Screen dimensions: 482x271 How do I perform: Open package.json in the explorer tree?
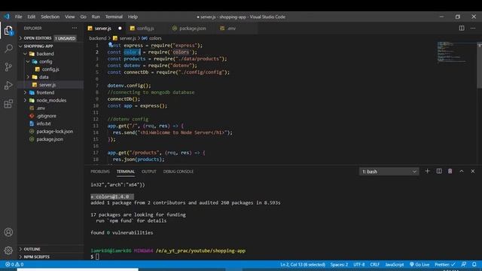click(50, 139)
